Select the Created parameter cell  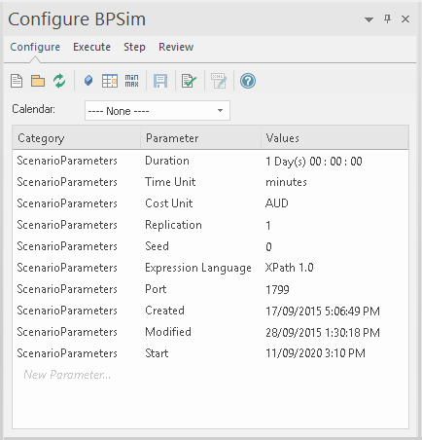click(x=164, y=311)
